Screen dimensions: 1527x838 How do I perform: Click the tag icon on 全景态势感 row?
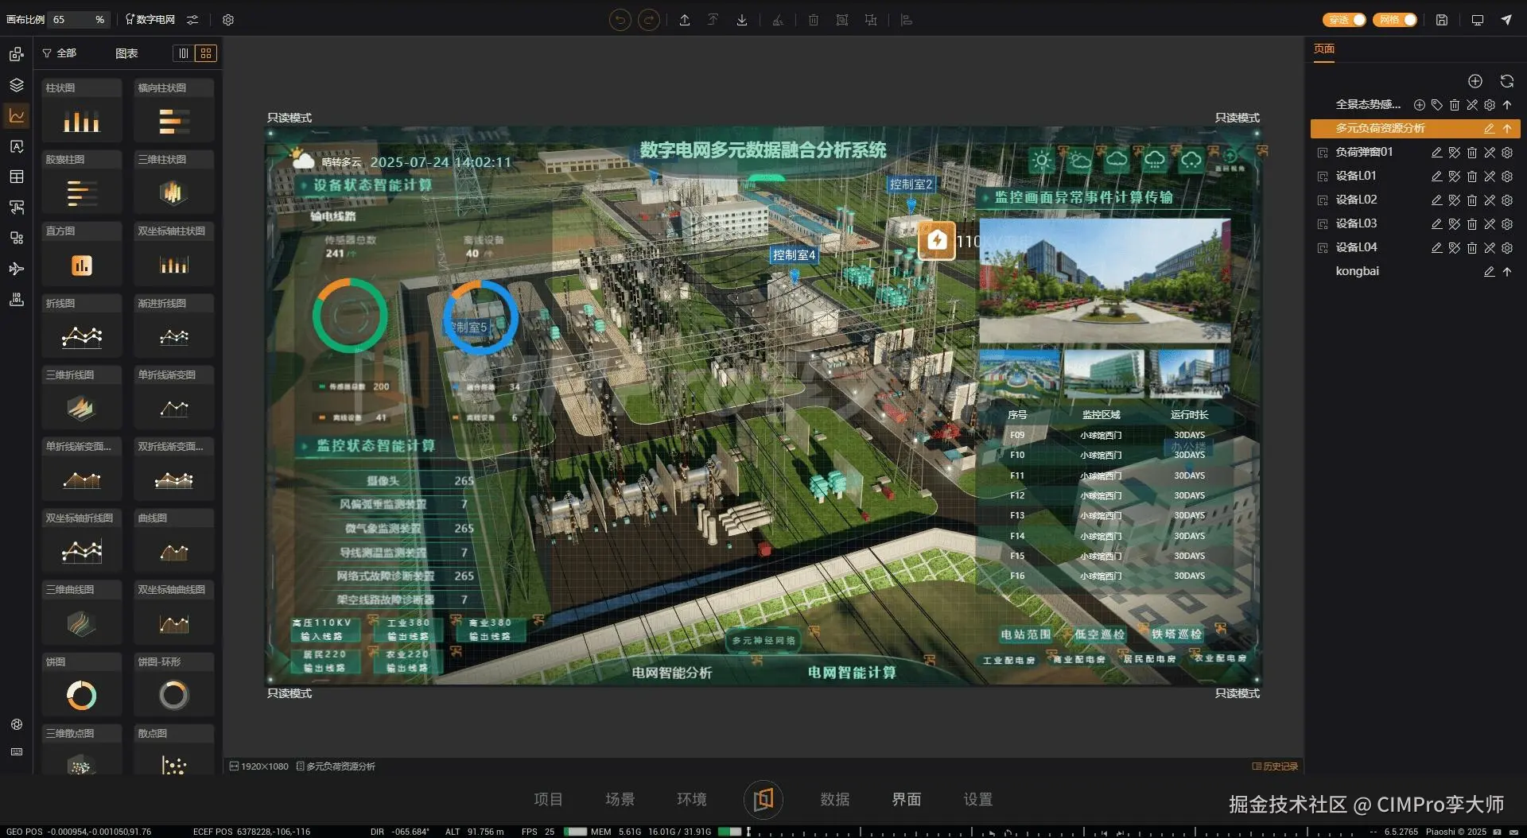coord(1436,105)
